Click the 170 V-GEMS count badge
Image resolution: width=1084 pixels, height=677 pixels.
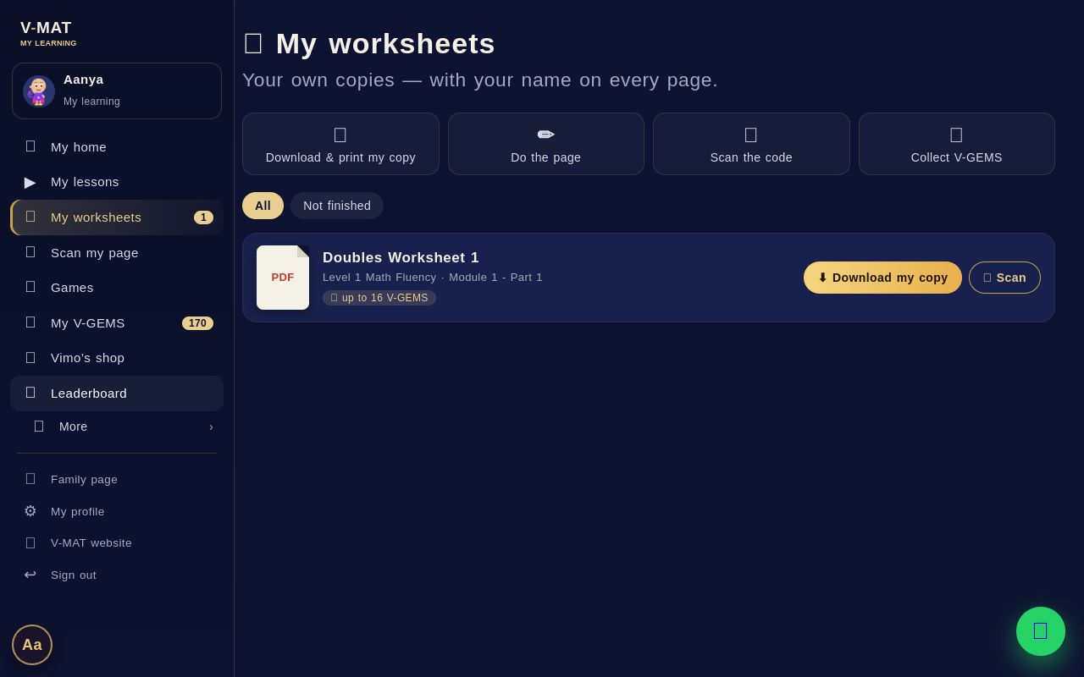pos(197,323)
